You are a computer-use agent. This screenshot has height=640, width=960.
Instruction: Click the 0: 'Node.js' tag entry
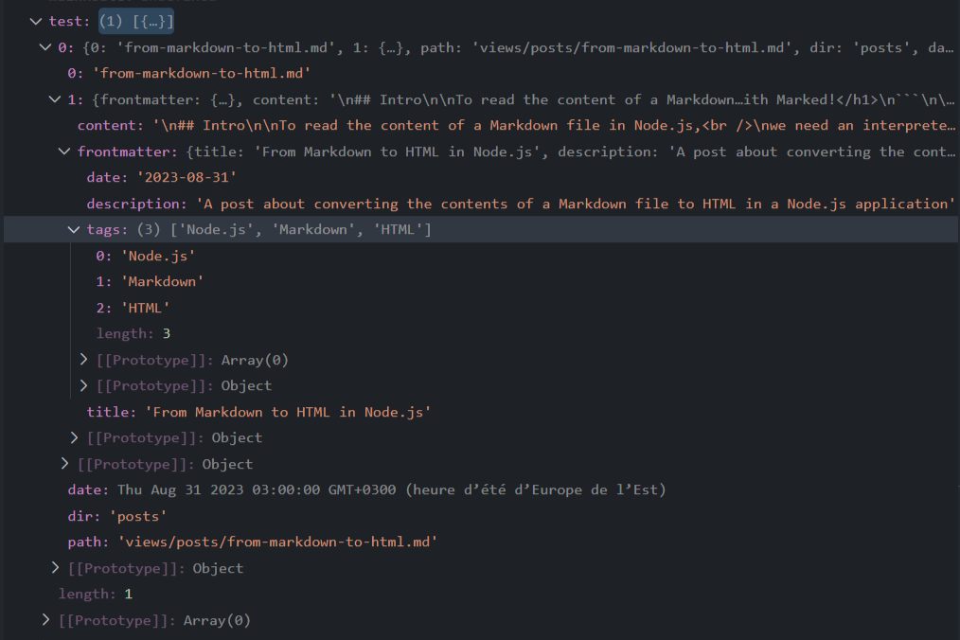pyautogui.click(x=146, y=256)
